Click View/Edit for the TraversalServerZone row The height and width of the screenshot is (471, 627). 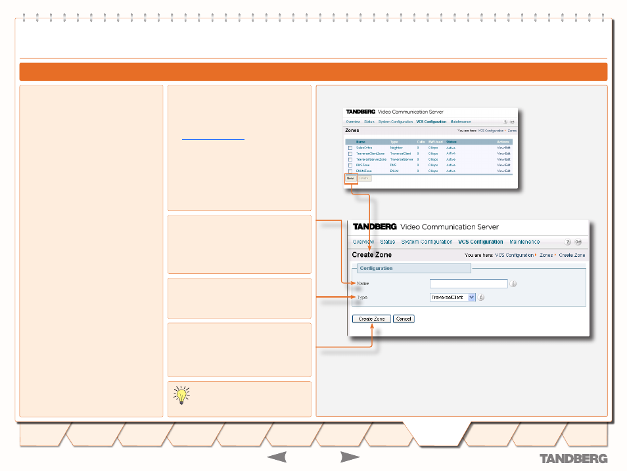click(503, 160)
